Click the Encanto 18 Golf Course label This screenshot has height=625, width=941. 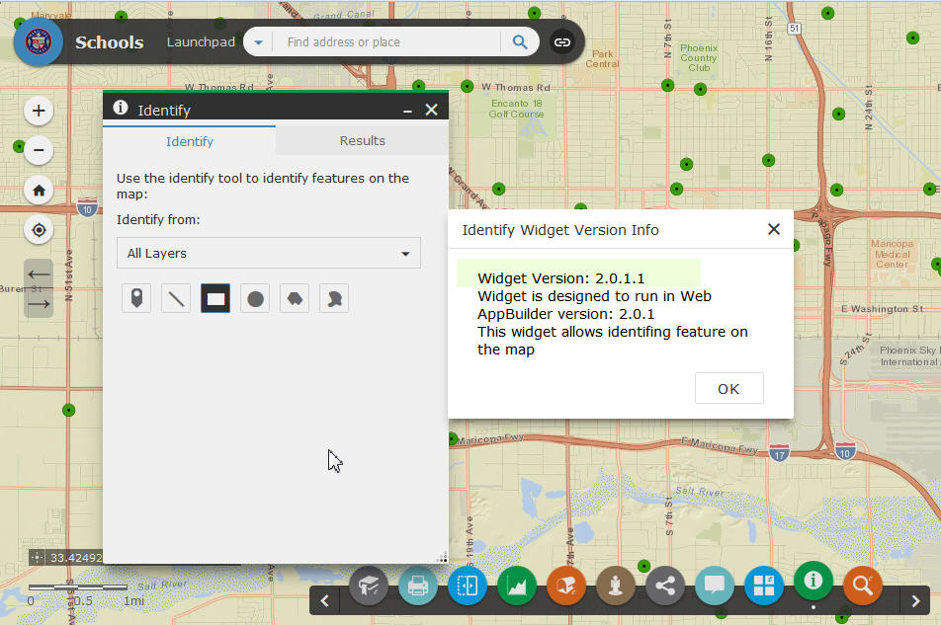coord(516,109)
